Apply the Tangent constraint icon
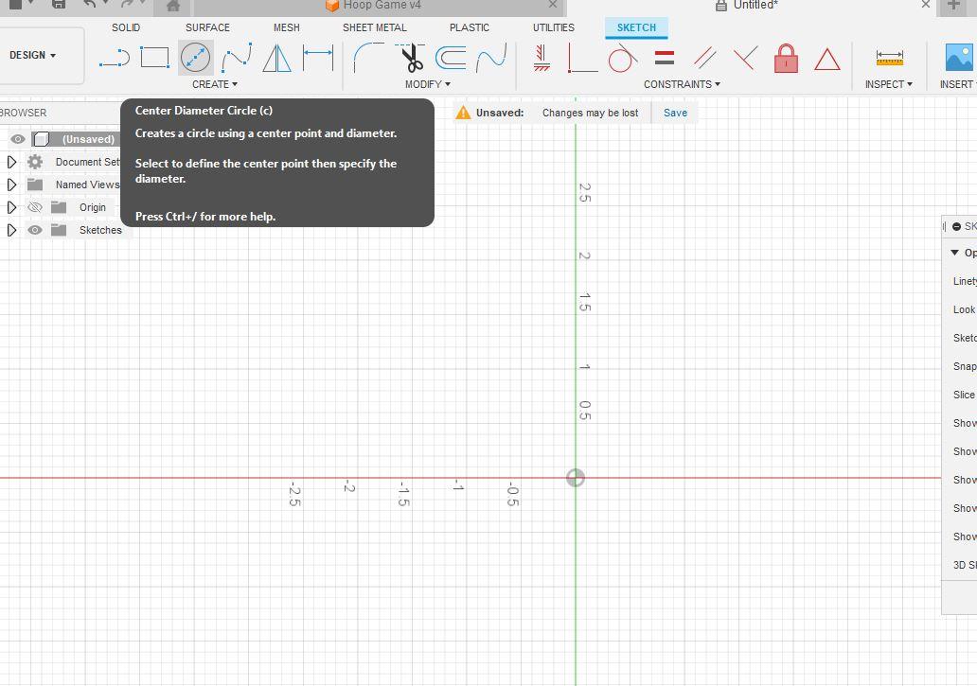 pos(623,58)
